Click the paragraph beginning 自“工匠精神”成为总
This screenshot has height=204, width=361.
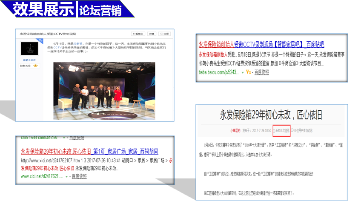(x=258, y=174)
